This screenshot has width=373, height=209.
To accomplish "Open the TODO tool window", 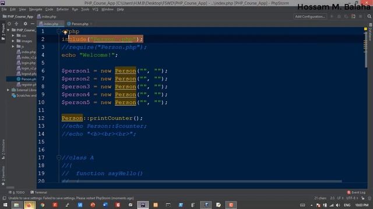I will click(17, 192).
